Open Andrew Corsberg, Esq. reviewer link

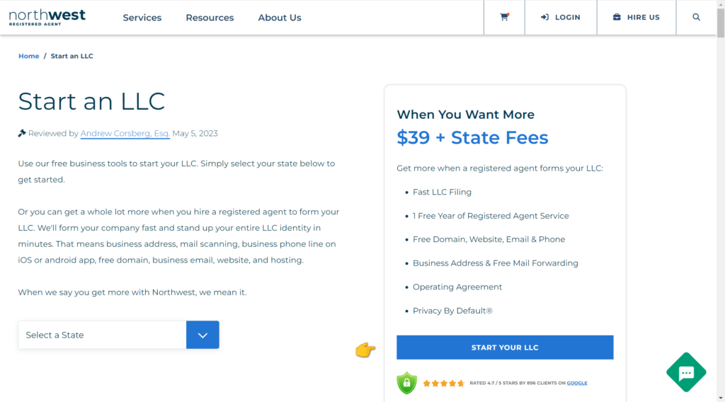point(125,133)
